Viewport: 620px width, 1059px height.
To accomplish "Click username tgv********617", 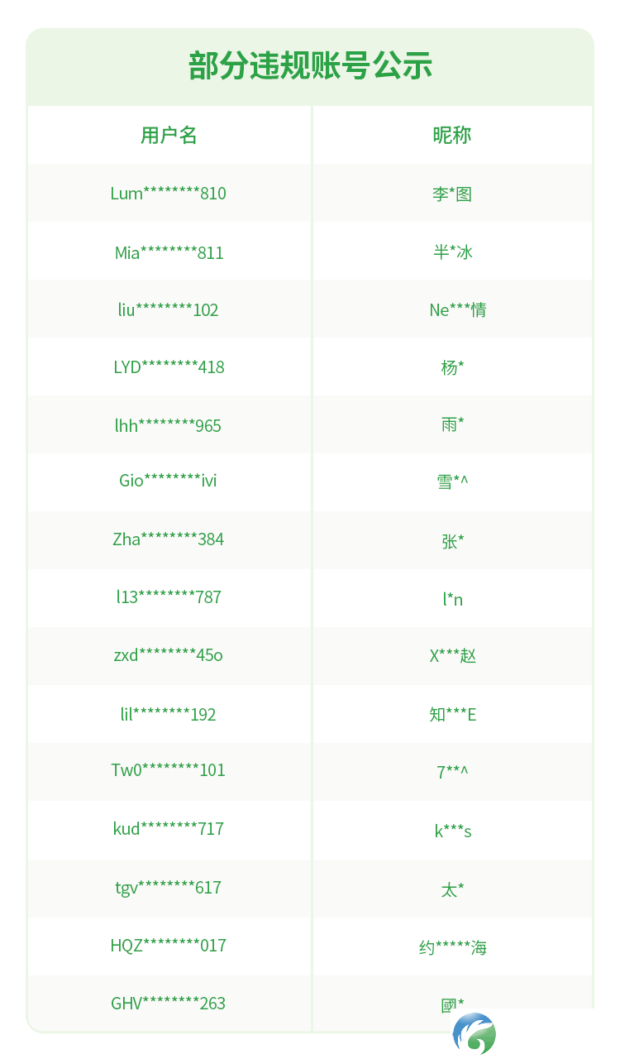I will point(169,888).
